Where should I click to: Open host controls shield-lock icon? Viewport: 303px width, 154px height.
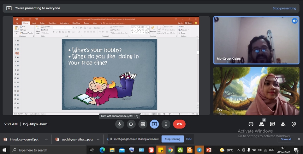tap(294, 124)
